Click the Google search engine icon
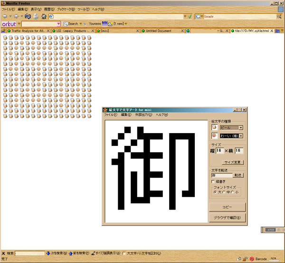This screenshot has width=285, height=263. tap(198, 17)
